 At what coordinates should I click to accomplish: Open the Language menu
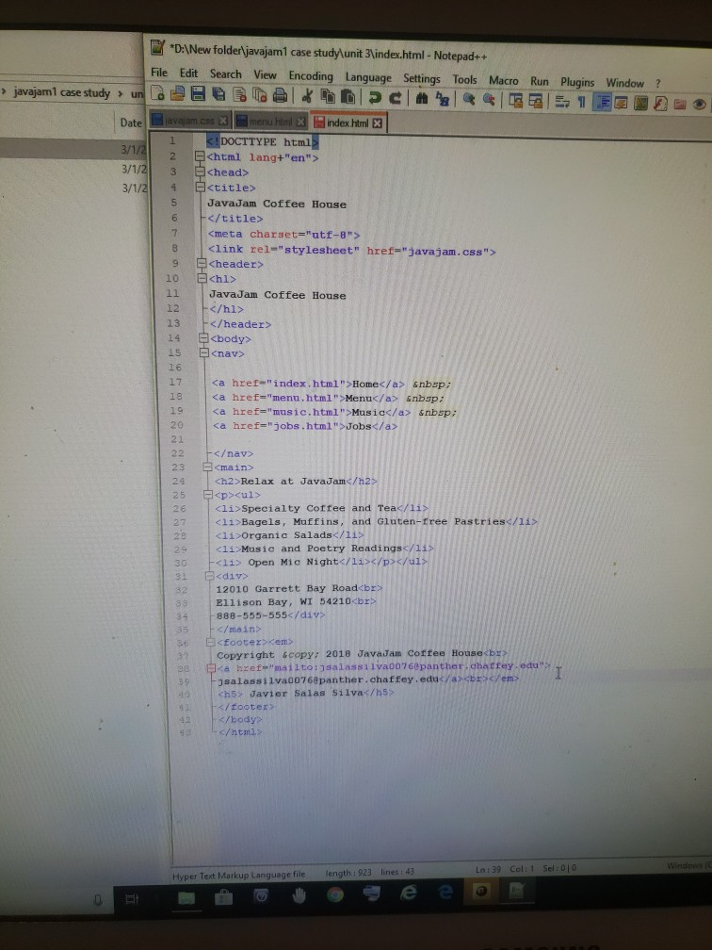(368, 77)
